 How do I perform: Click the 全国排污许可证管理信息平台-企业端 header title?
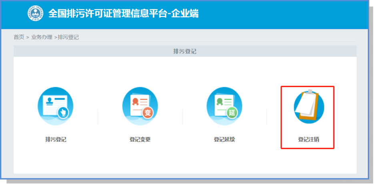click(123, 14)
